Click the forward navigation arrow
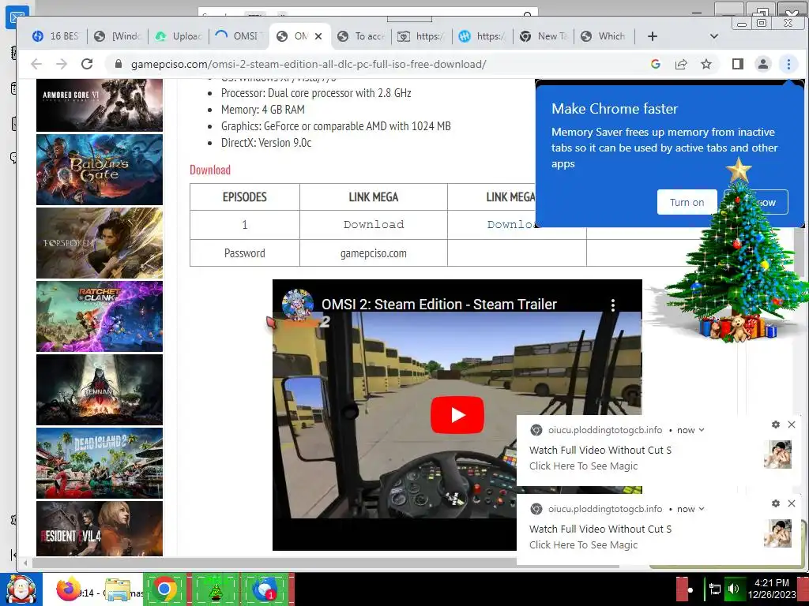Screen dimensions: 809x606 coord(62,64)
